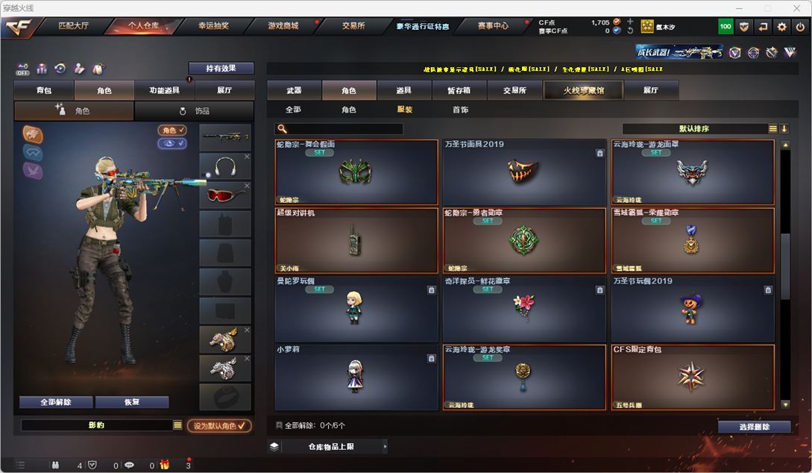Toggle the 角色 checkbox above character preview

(172, 130)
